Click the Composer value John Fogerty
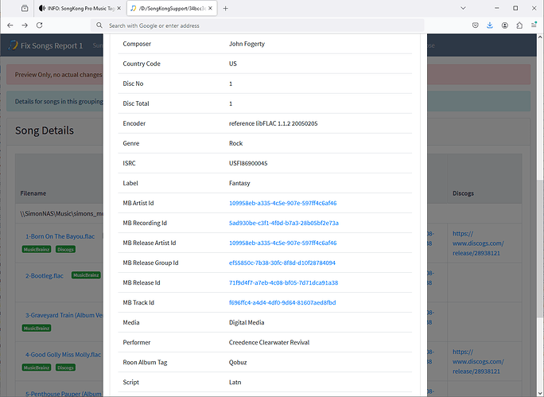The width and height of the screenshot is (544, 397). point(247,44)
